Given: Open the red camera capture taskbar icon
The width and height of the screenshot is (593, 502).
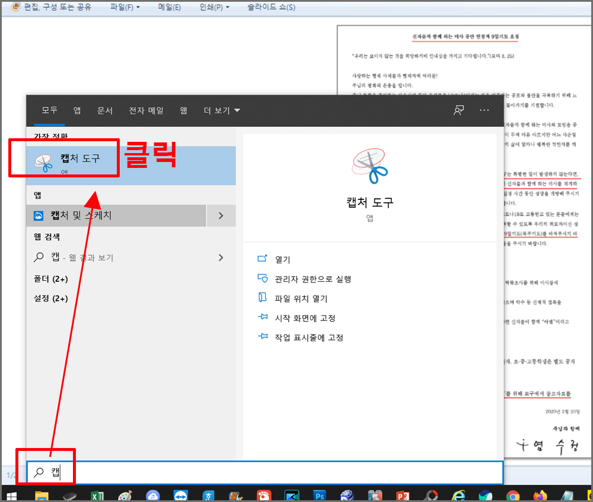Looking at the screenshot, I should [264, 495].
